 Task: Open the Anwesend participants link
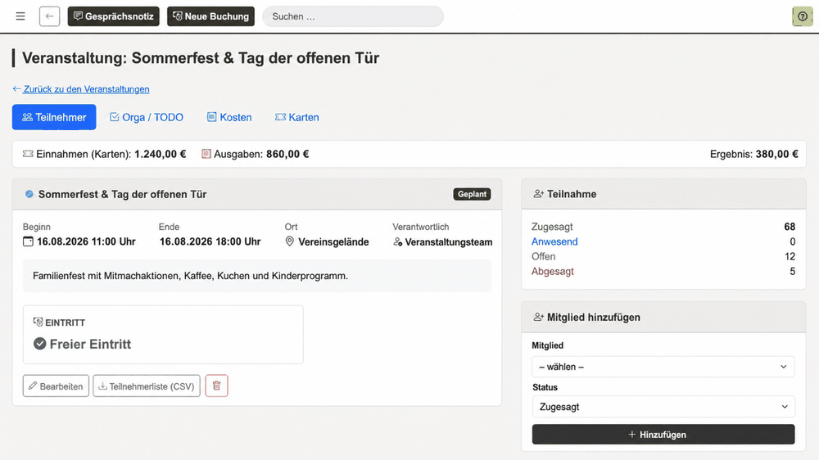coord(554,241)
